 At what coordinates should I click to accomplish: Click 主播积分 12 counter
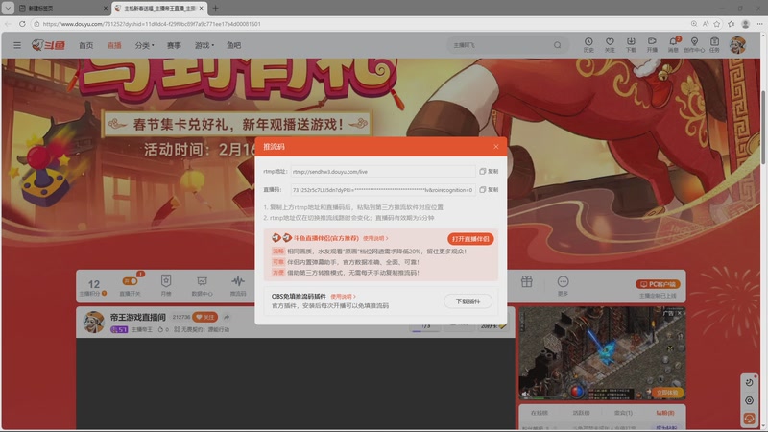[x=93, y=287]
